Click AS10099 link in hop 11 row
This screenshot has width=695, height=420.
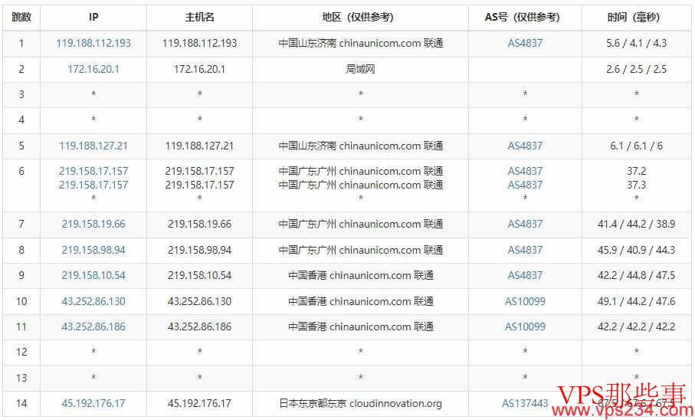[x=525, y=326]
